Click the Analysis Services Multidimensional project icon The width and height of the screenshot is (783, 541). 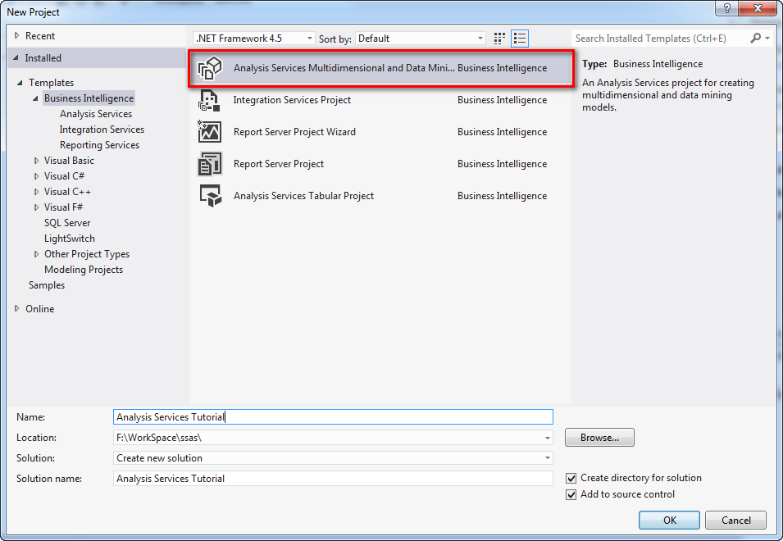[210, 68]
